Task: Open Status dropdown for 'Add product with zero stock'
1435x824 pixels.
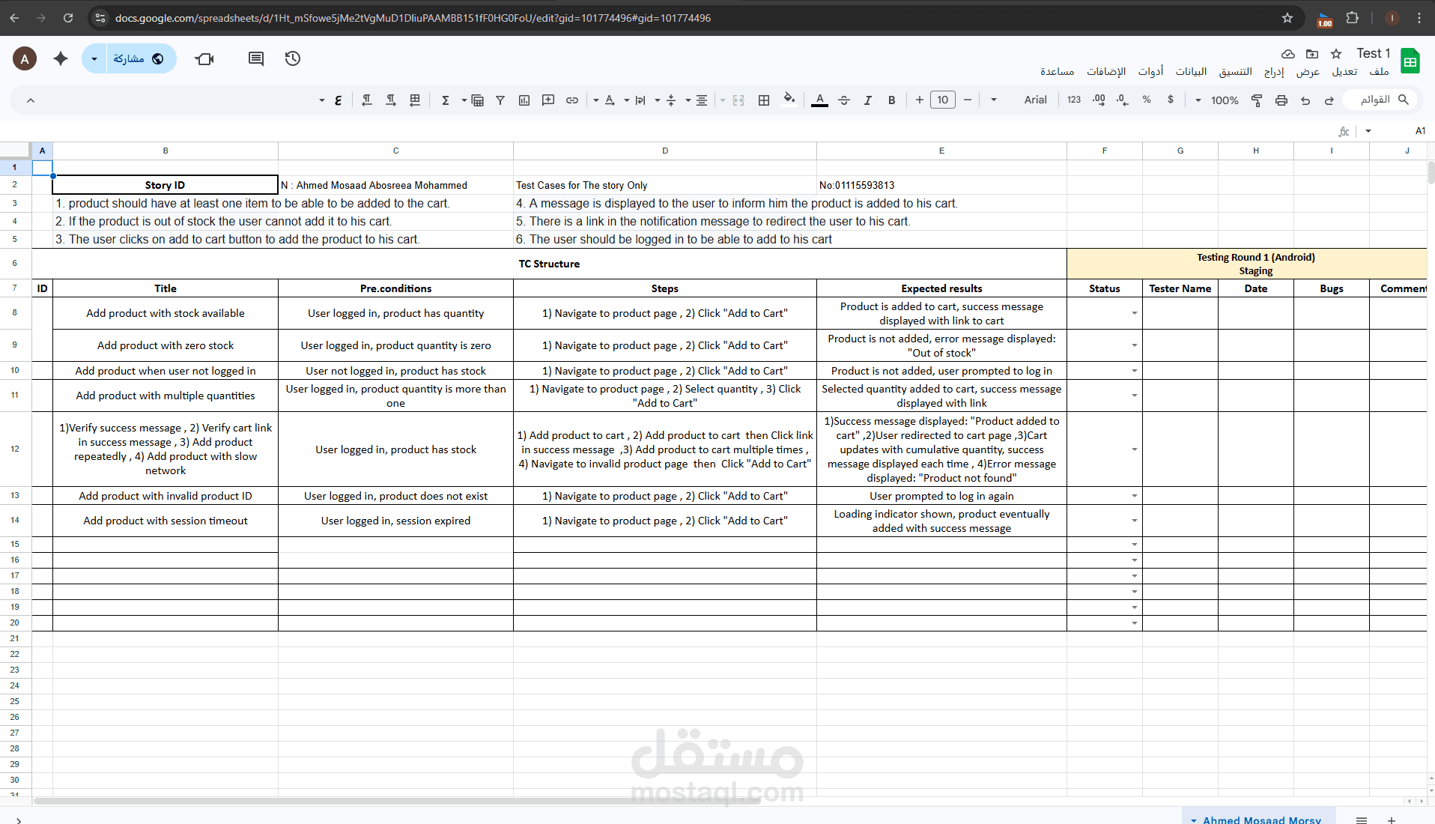Action: click(1134, 345)
